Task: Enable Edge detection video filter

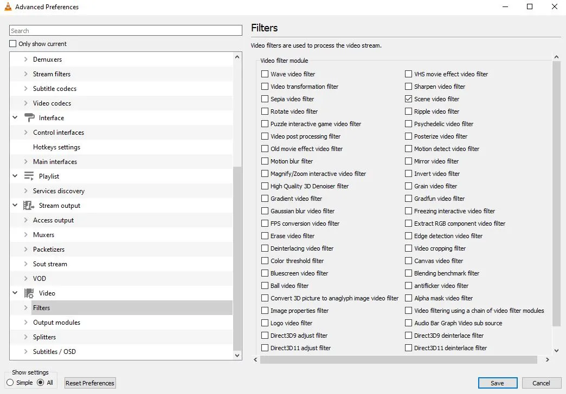Action: pos(408,236)
